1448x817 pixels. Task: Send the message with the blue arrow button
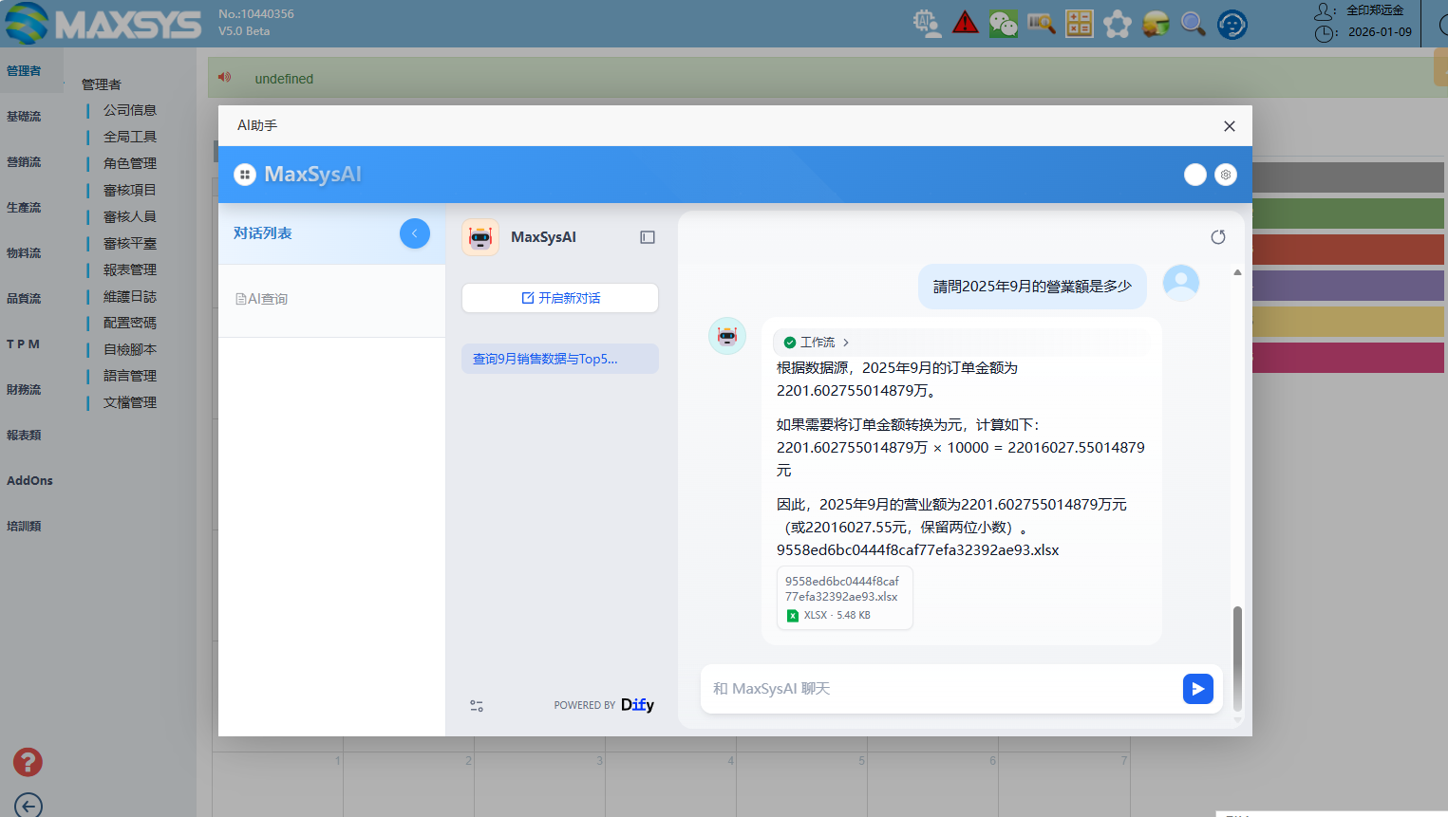point(1197,689)
